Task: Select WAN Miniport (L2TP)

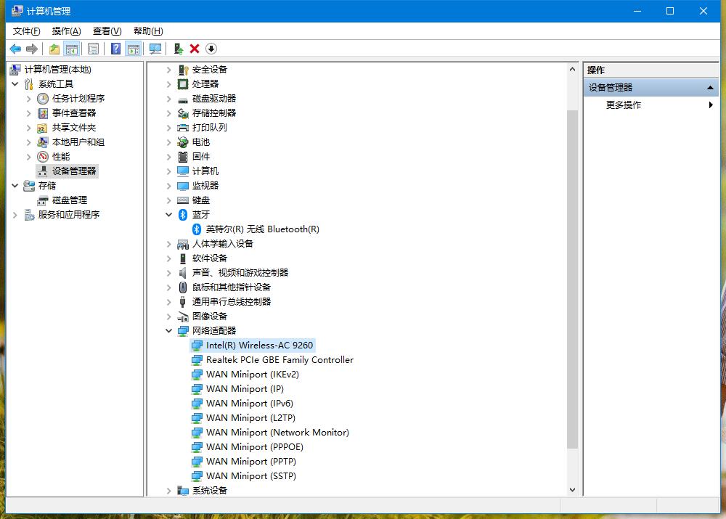Action: click(x=250, y=417)
